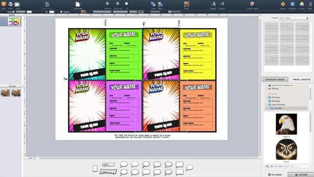Click 'YOUR NAME' title on green info card
Viewport: 314px width, 177px height.
124,35
